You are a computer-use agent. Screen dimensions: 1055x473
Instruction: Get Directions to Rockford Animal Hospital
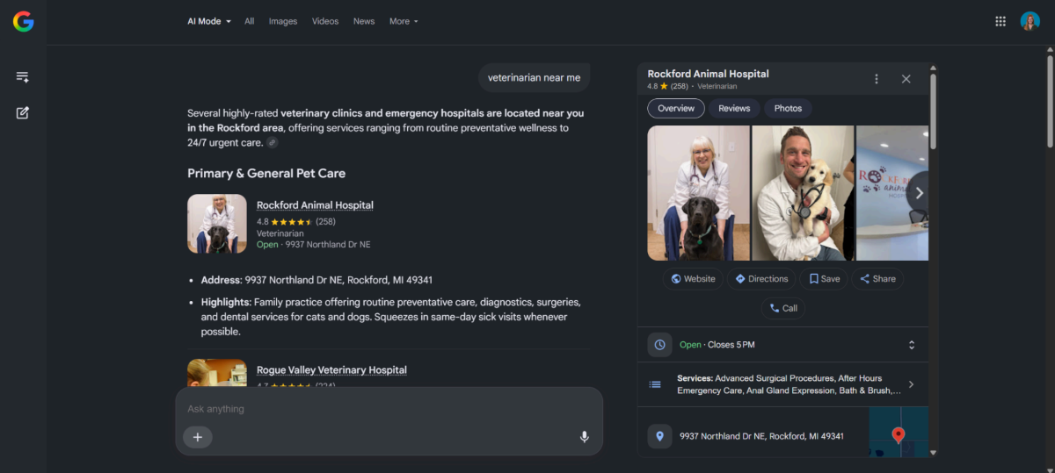coord(761,279)
